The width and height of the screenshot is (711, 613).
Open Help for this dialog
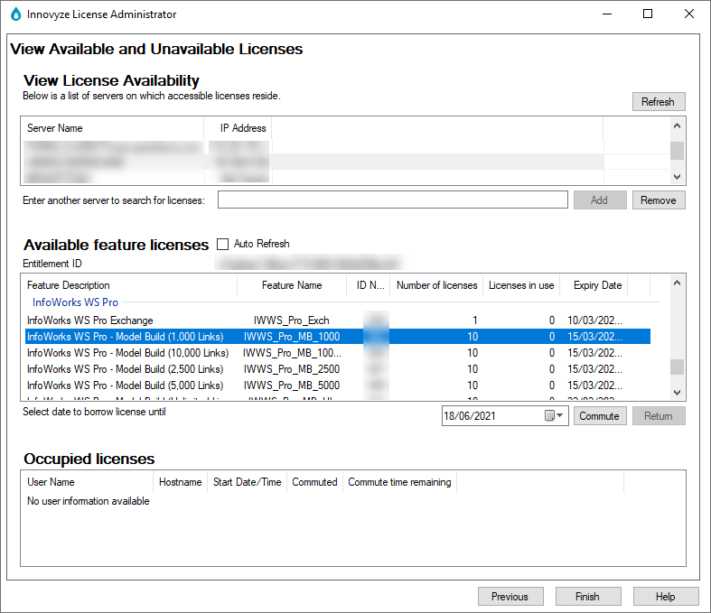pos(665,597)
